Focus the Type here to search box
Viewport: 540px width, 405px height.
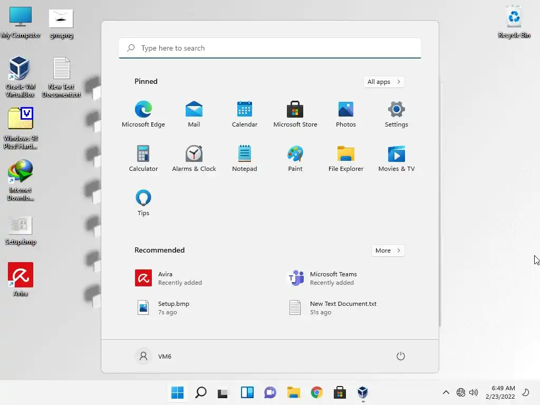270,48
